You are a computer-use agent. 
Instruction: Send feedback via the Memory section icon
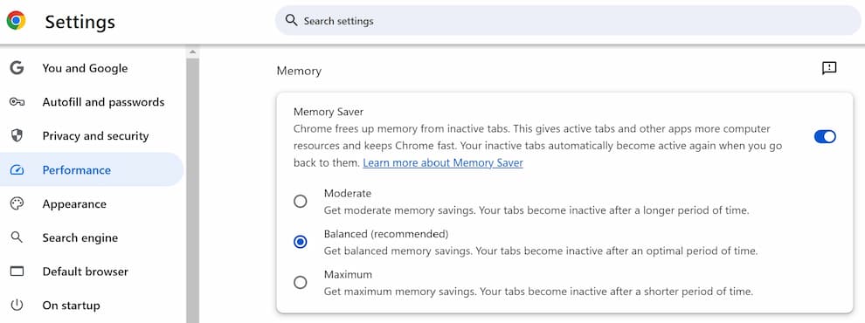(x=829, y=68)
